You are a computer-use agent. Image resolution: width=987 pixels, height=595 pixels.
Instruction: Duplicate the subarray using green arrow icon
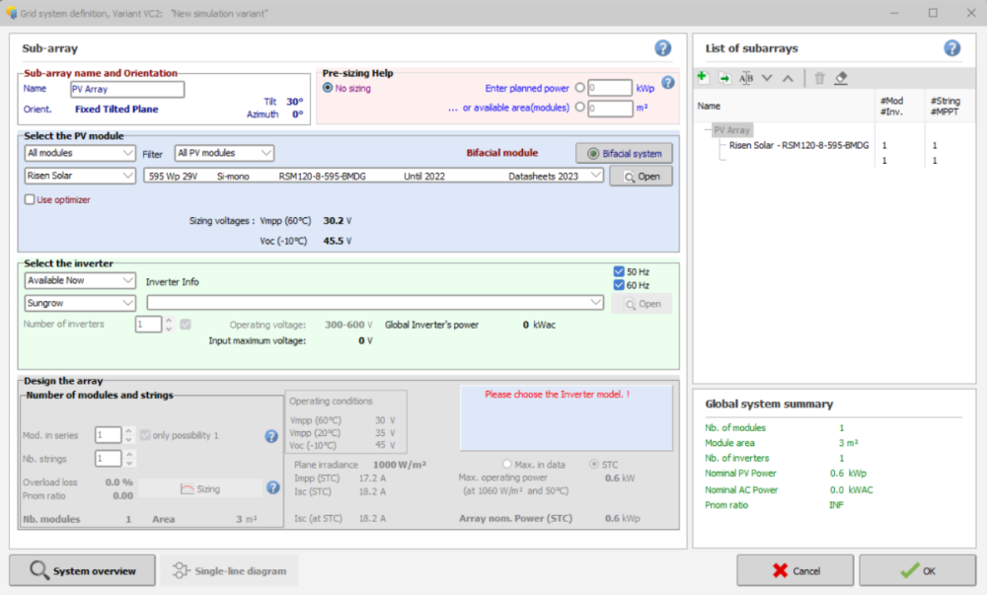point(724,78)
